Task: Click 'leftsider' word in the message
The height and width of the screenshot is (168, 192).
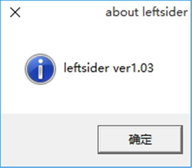Action: [86, 68]
